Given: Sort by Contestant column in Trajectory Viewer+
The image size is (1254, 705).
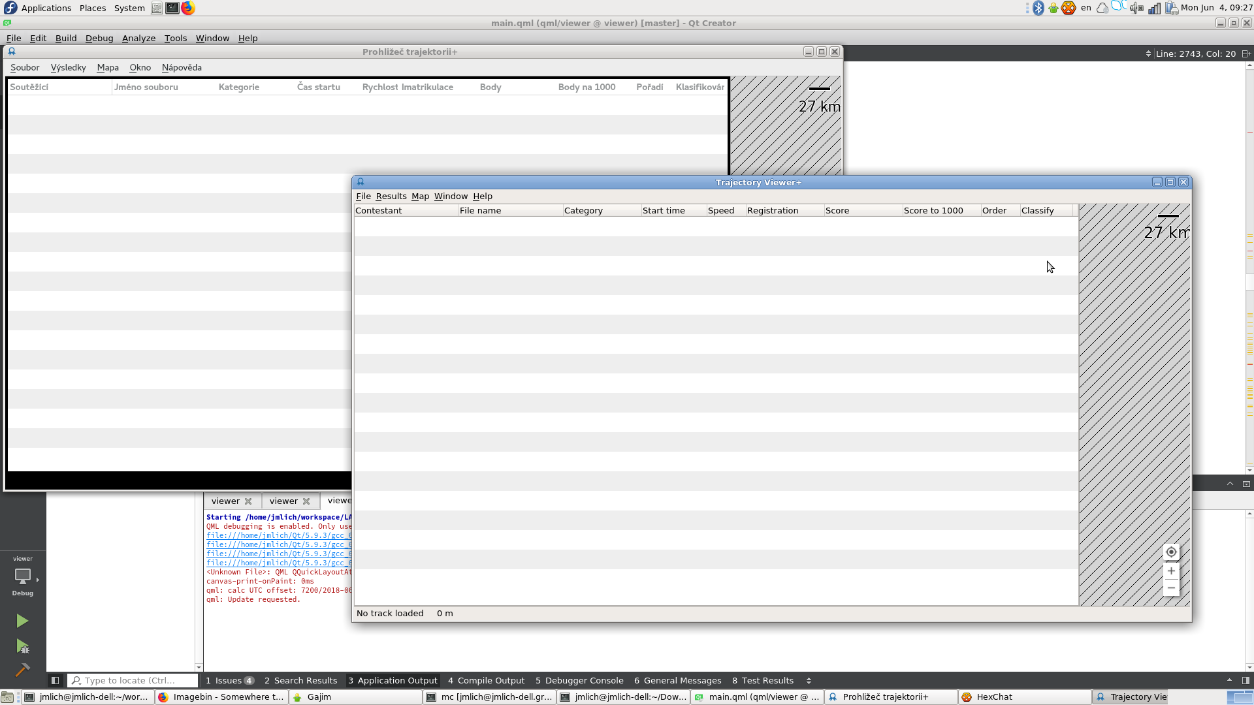Looking at the screenshot, I should tap(406, 210).
